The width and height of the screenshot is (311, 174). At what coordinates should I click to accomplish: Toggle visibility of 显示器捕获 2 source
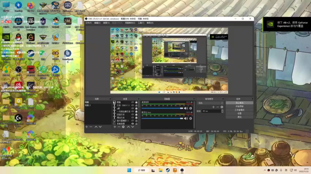[x=133, y=121]
